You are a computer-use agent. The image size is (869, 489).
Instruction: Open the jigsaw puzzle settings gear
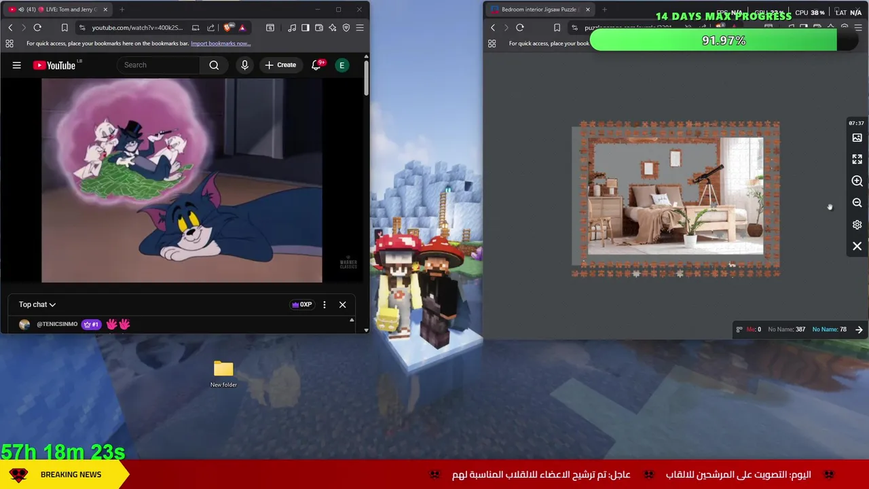point(857,225)
